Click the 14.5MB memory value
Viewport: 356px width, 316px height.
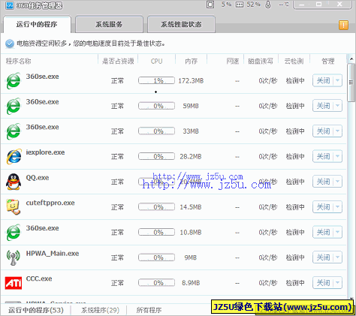[191, 207]
